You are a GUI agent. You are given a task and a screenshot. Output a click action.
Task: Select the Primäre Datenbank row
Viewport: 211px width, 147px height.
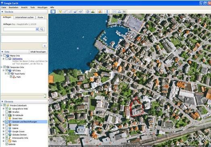(x=18, y=106)
